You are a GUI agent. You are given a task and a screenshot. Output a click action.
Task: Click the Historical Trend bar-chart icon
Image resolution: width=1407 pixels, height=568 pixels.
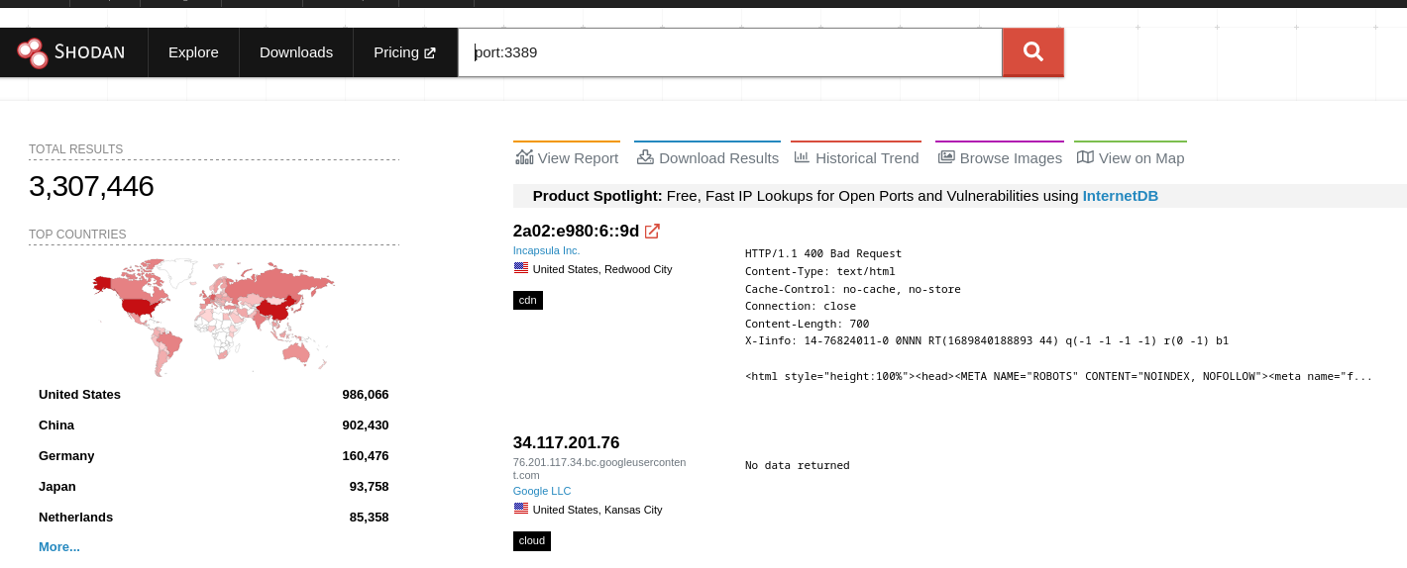tap(802, 157)
